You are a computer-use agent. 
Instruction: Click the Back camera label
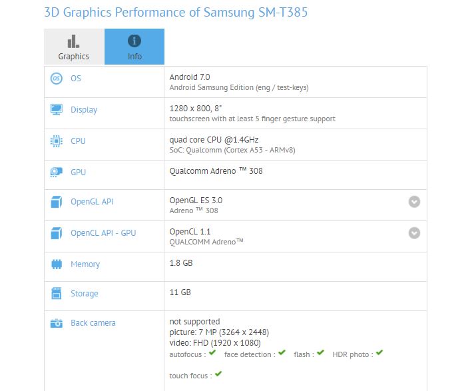coord(93,323)
